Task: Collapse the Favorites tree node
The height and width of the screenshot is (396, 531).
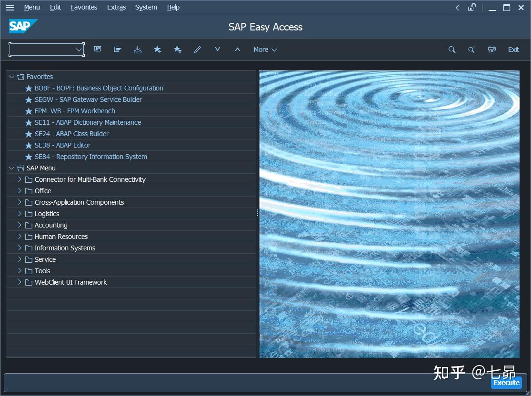Action: (11, 77)
